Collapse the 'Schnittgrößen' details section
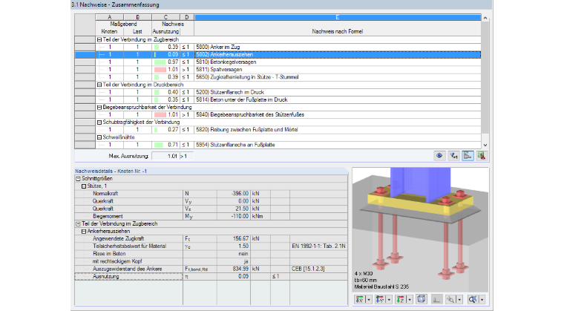564x311 pixels. coord(78,179)
